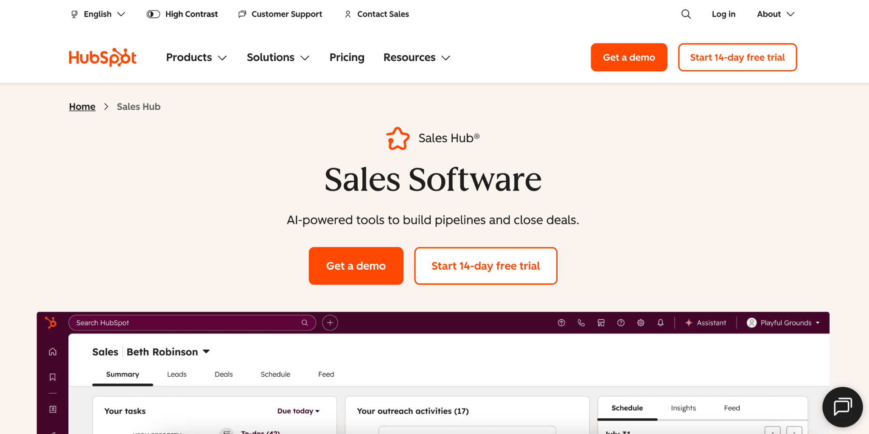869x434 pixels.
Task: Open the Settings gear in the dashboard toolbar
Action: coord(641,322)
